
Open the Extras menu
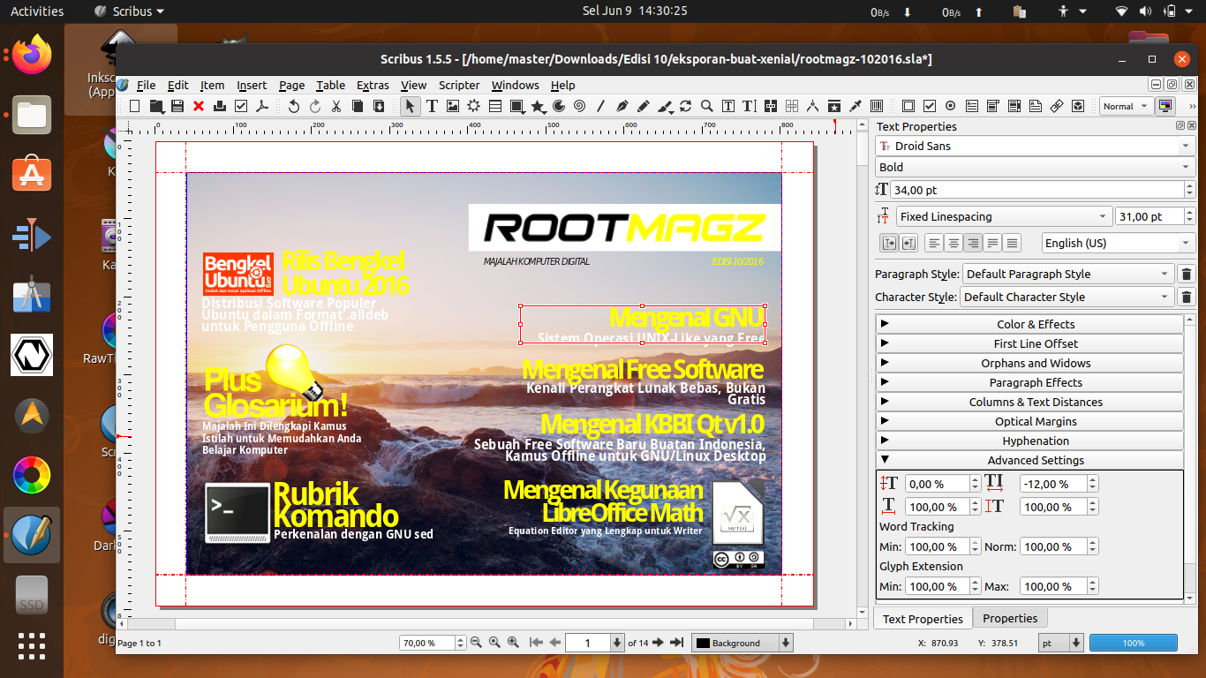(373, 85)
